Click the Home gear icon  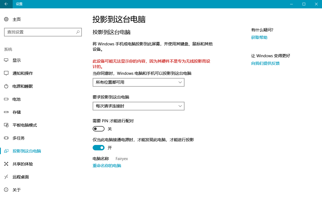(6, 19)
